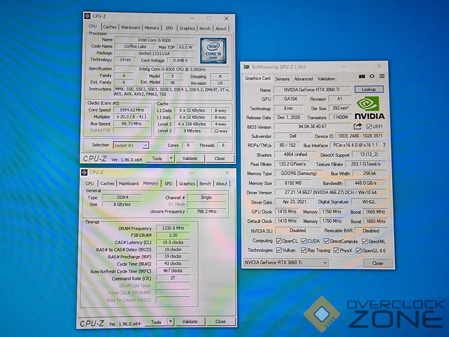Open the Tools dropdown arrow in bottom CPU-Z
The image size is (449, 337).
171,322
